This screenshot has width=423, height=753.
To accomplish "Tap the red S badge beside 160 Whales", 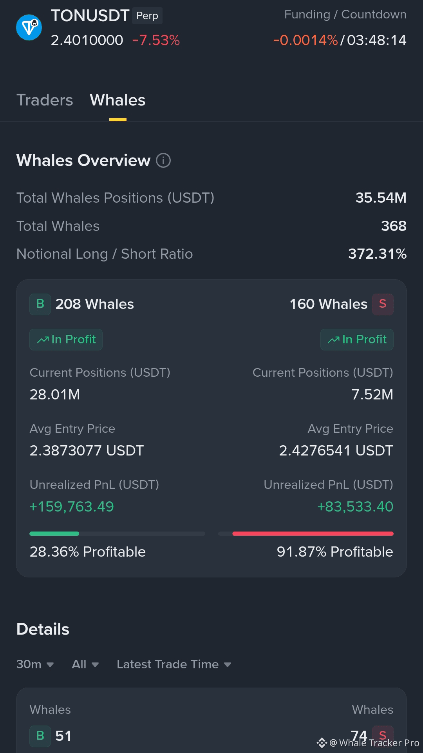I will tap(383, 304).
